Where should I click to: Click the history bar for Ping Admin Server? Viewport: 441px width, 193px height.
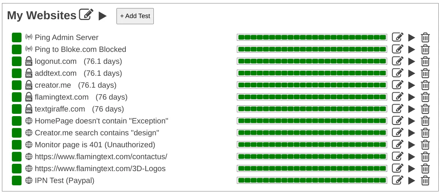pos(312,37)
